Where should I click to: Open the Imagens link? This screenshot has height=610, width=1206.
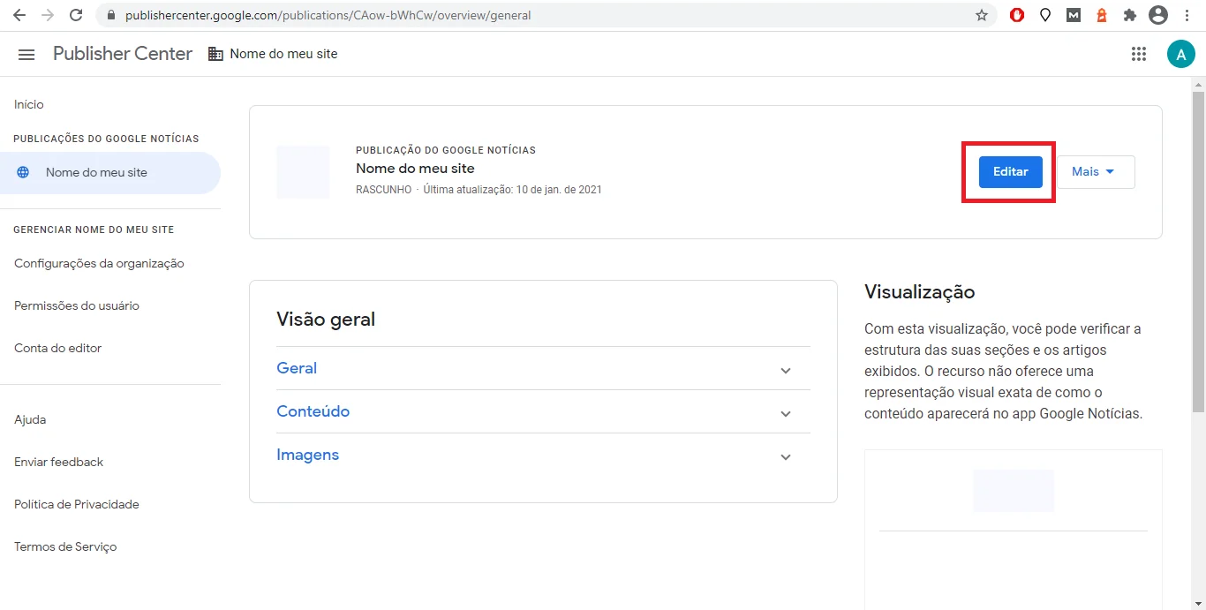(308, 455)
